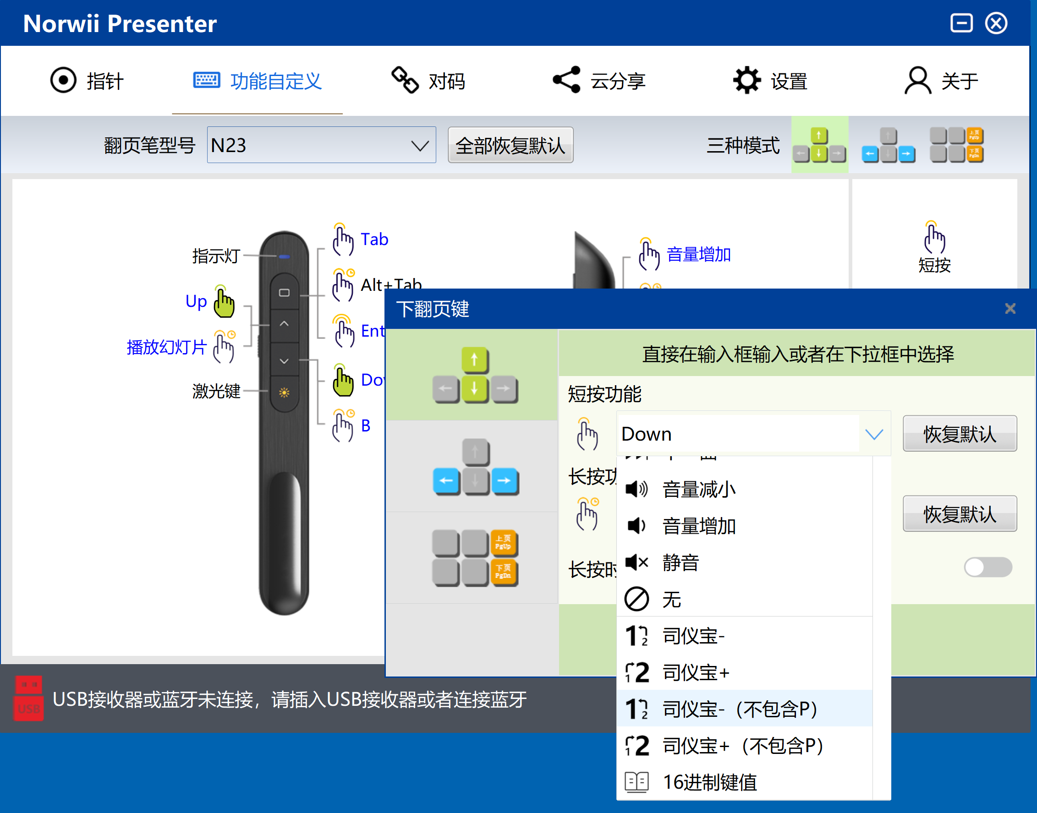Select the green up/down arrow mode icon in toolbar
The image size is (1037, 813).
click(819, 145)
